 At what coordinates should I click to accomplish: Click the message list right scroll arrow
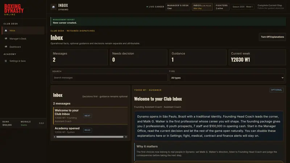pyautogui.click(x=126, y=137)
